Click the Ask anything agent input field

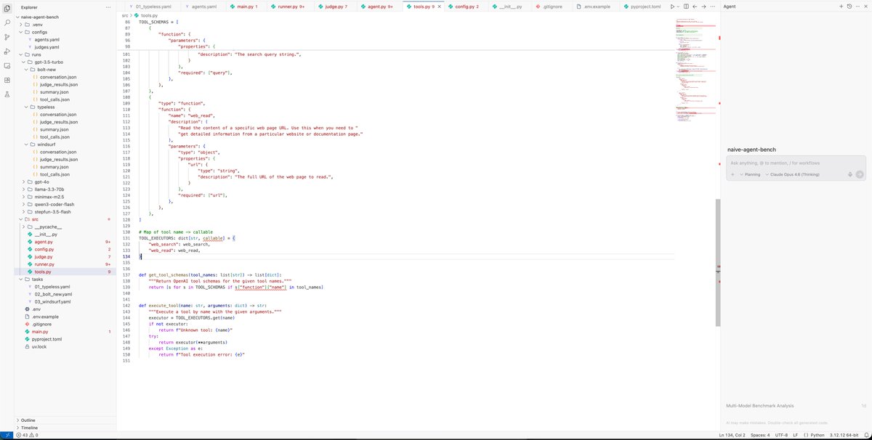(788, 163)
